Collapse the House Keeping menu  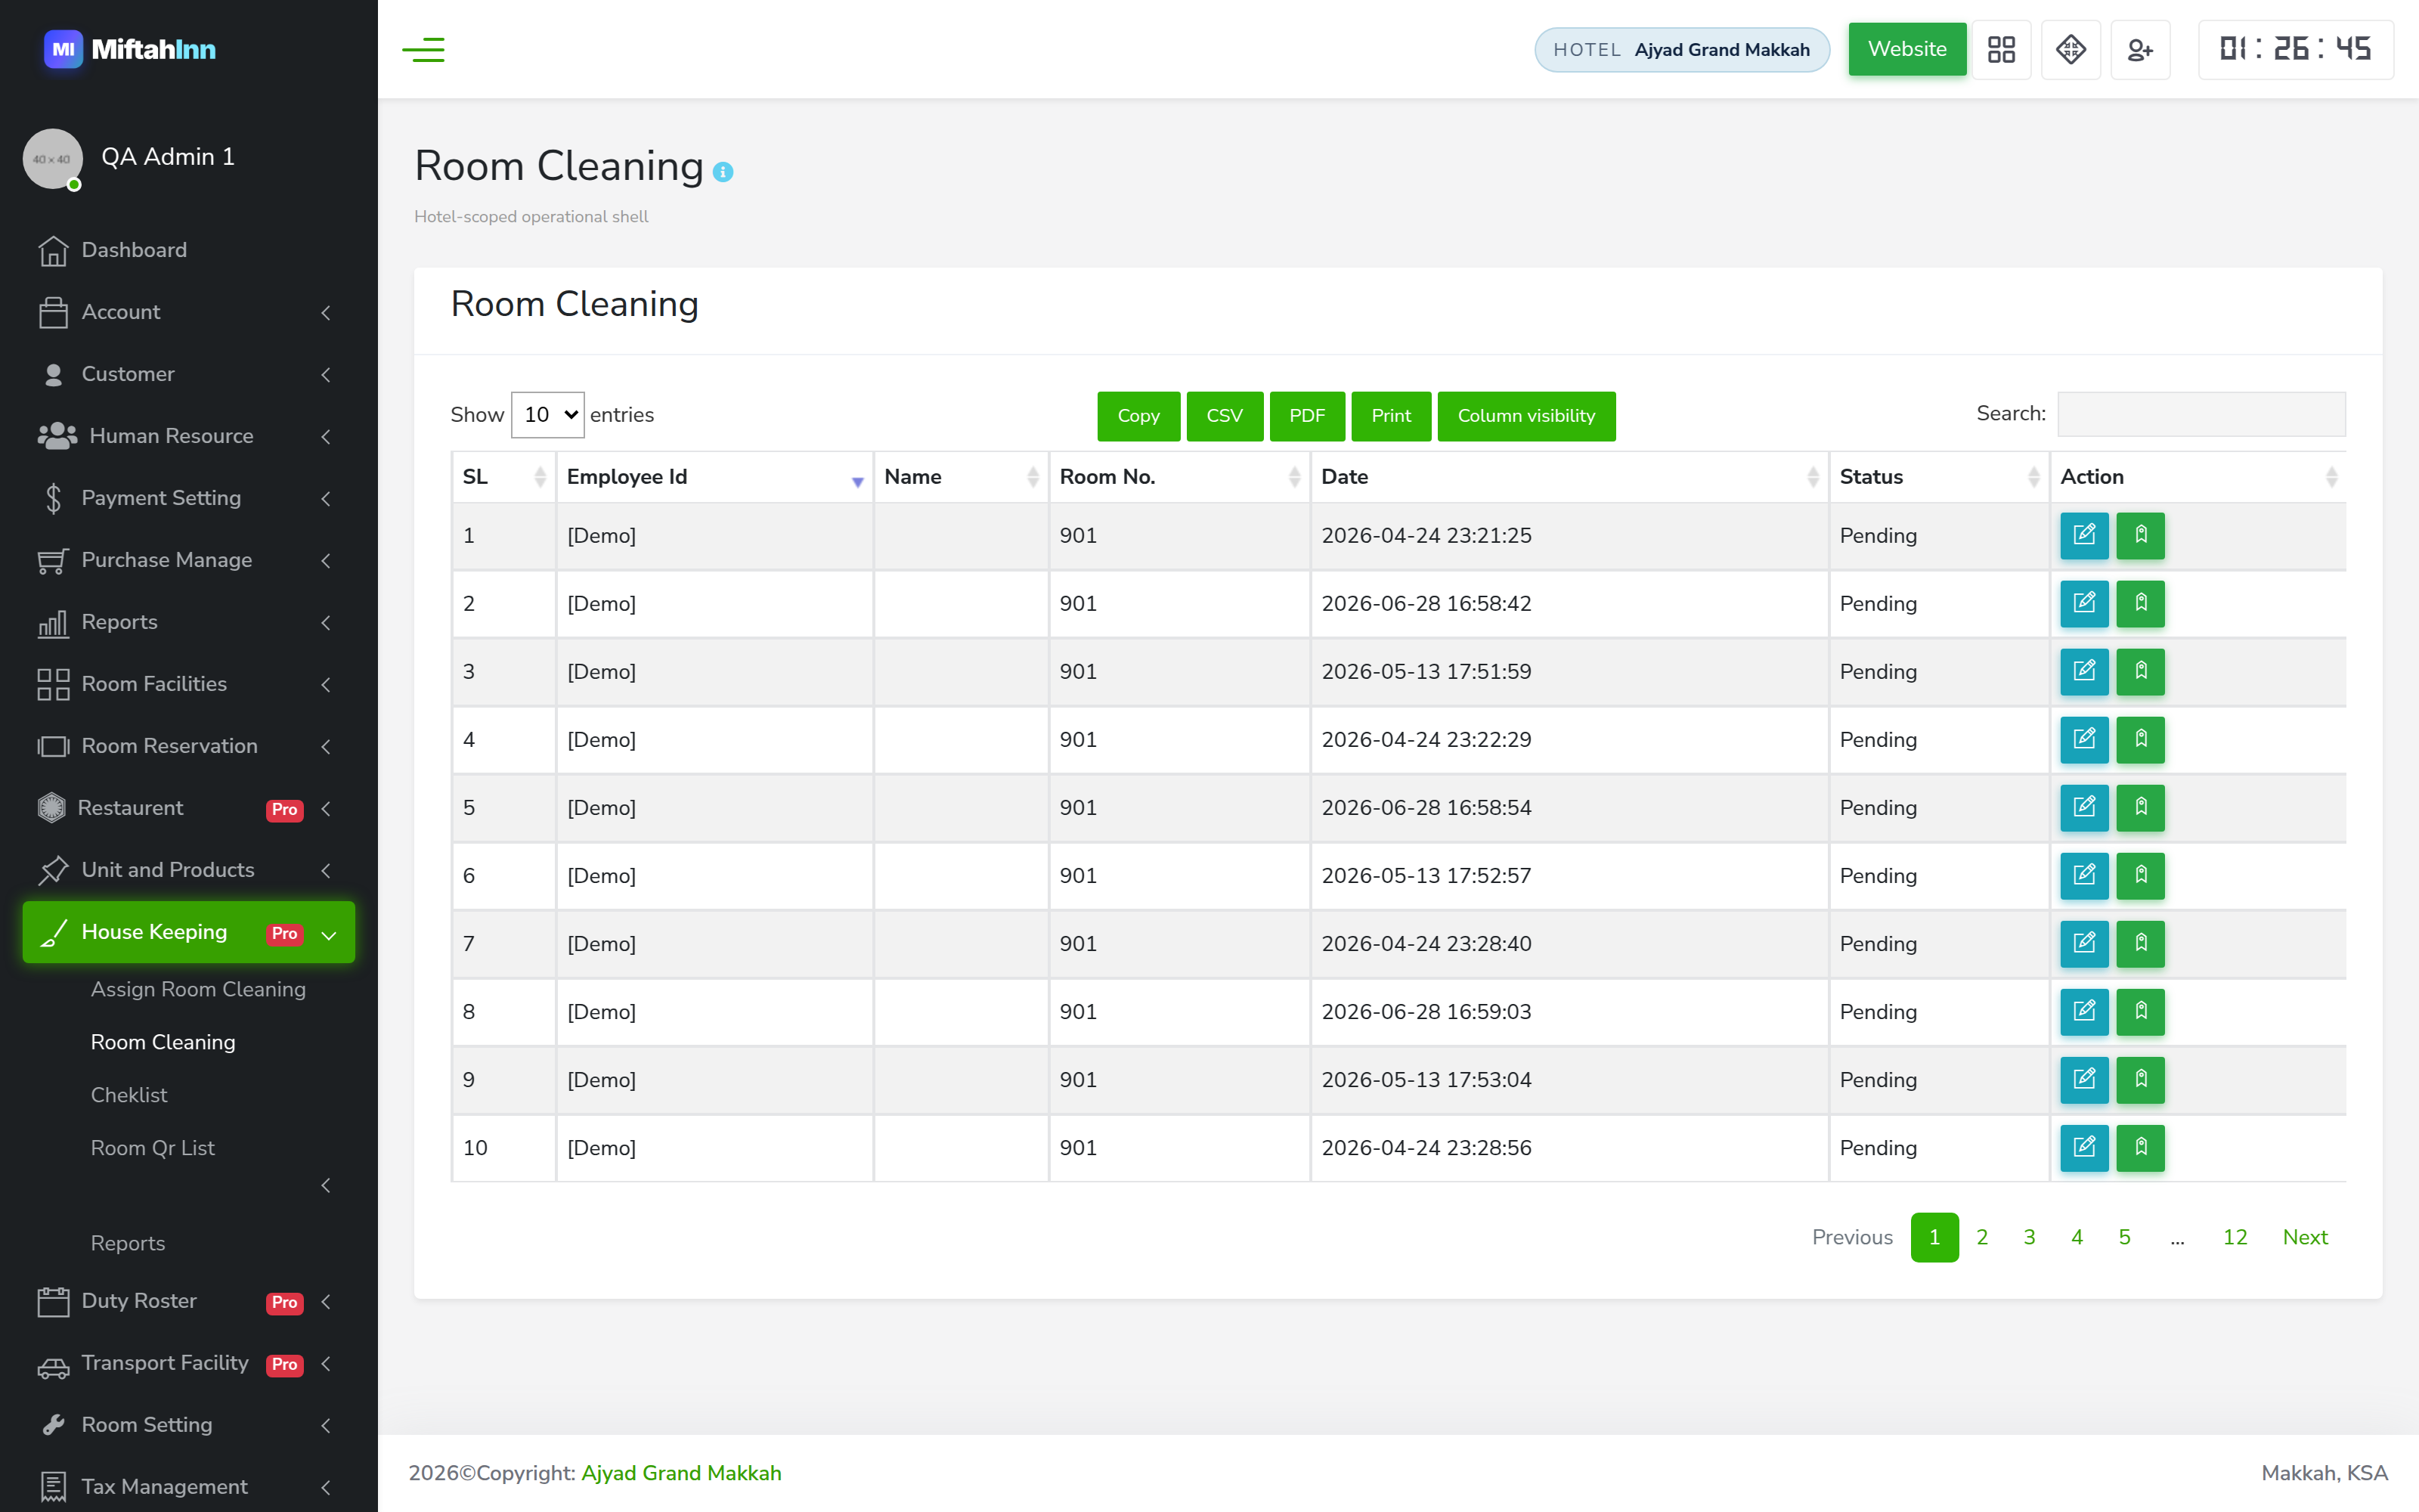coord(189,932)
